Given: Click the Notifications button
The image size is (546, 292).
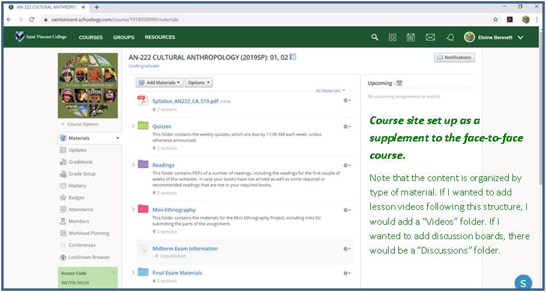Looking at the screenshot, I should pyautogui.click(x=454, y=58).
